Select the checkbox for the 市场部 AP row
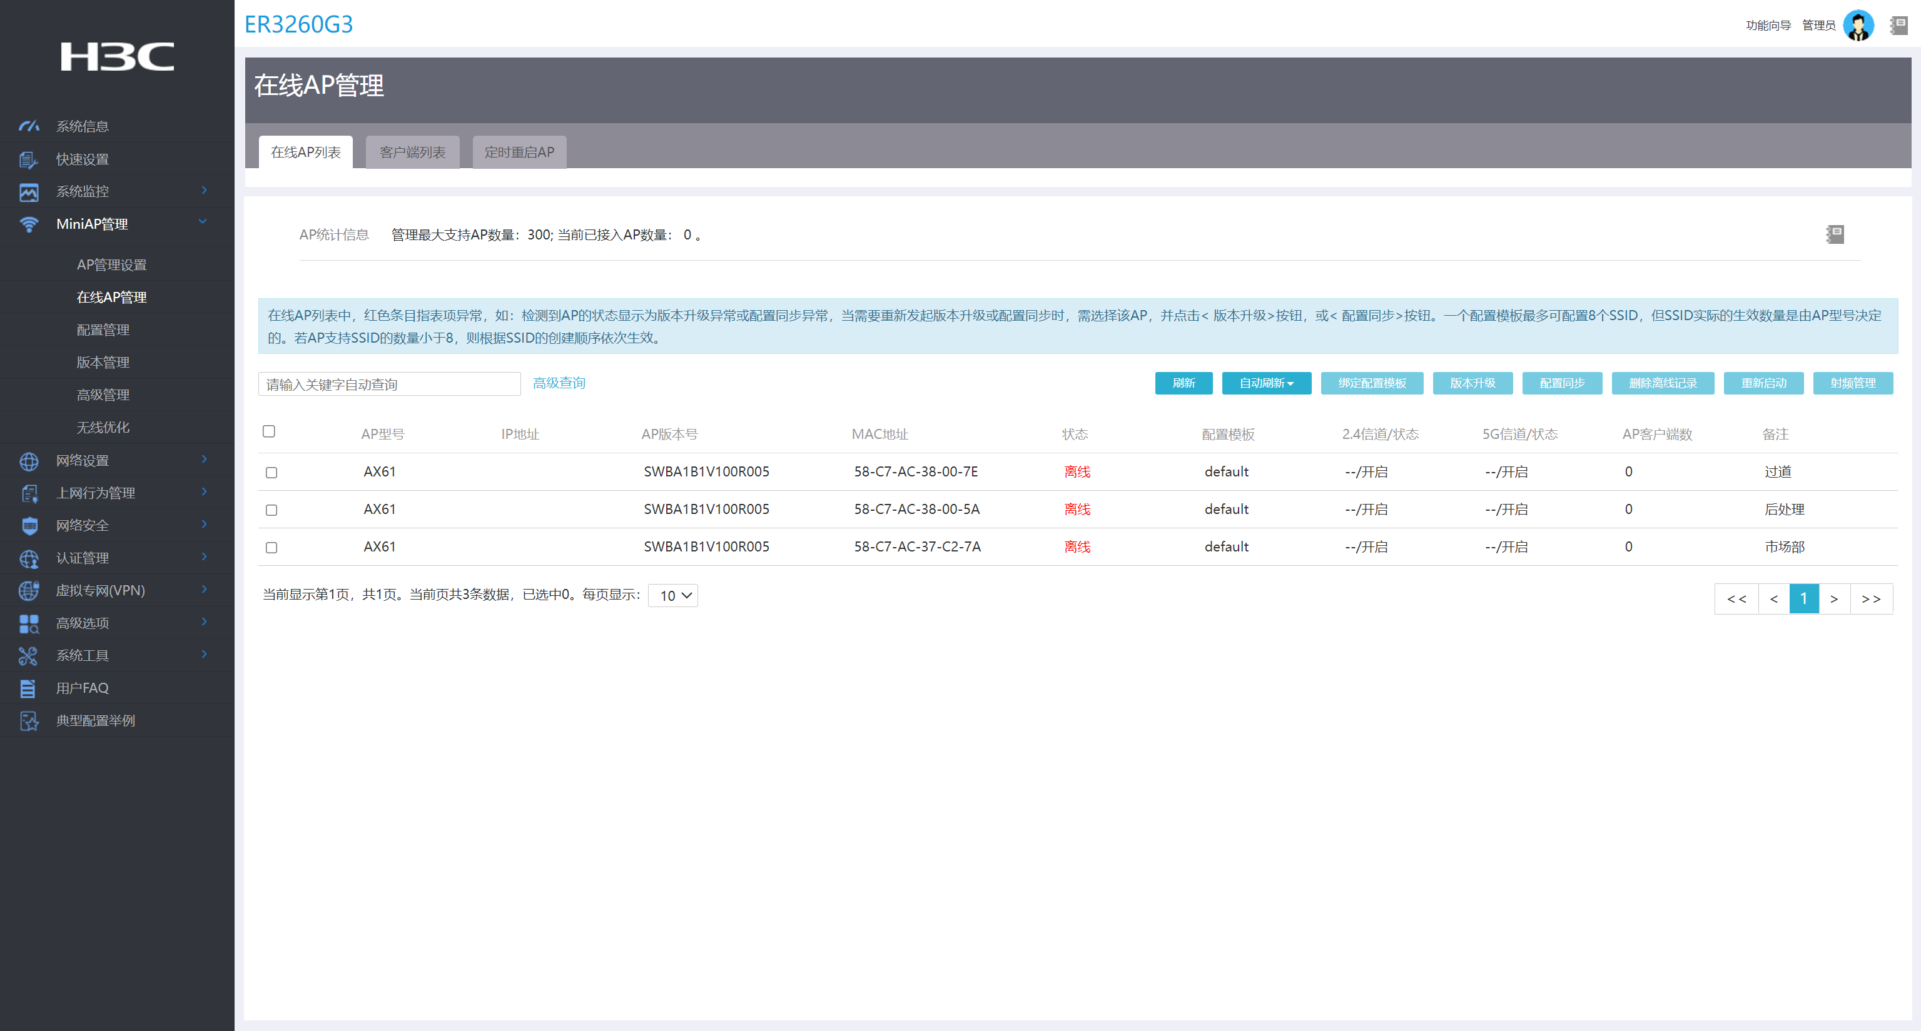 pos(271,547)
